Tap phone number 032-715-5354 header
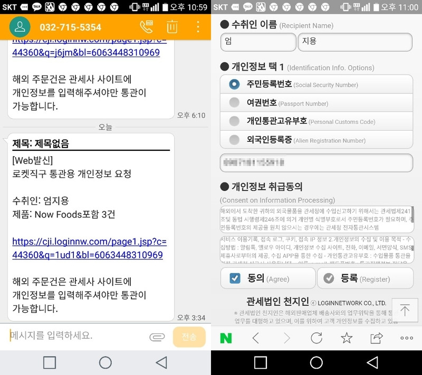Viewport: 422px width, 375px height. (x=70, y=27)
